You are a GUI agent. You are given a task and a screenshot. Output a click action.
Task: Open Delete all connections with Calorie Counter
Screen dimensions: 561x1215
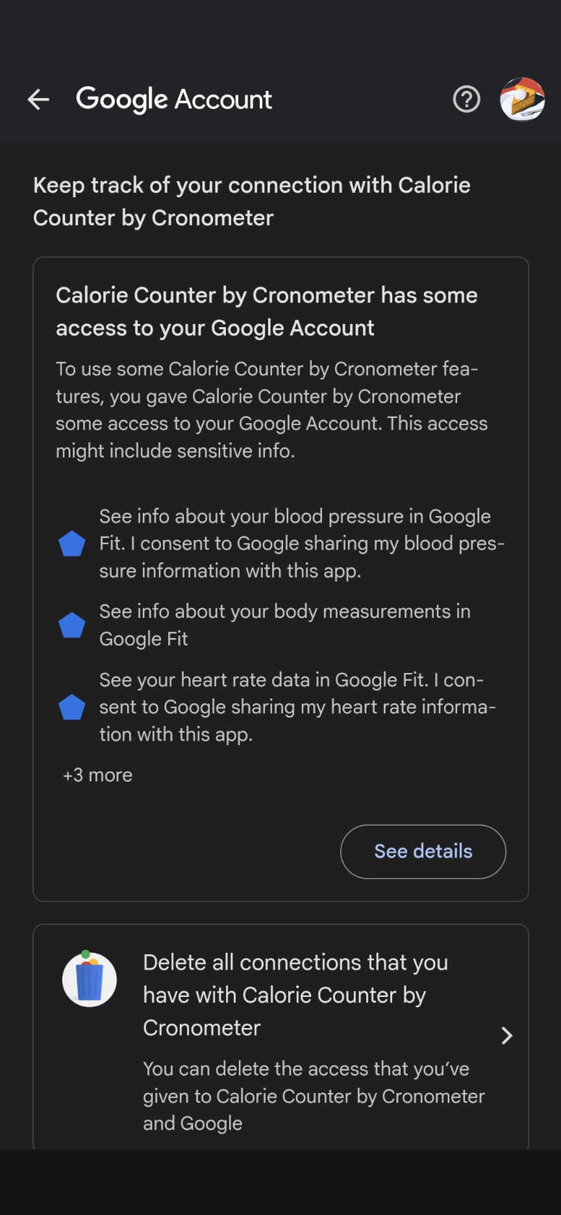(281, 1037)
